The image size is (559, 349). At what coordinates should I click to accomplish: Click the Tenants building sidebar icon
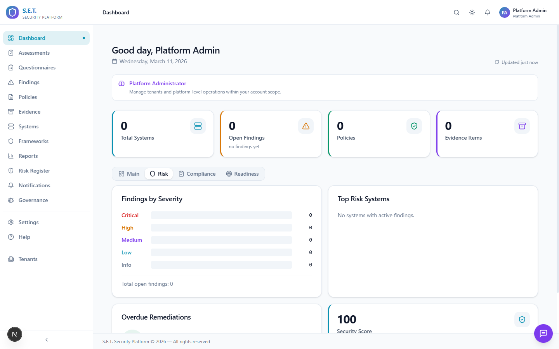click(11, 259)
